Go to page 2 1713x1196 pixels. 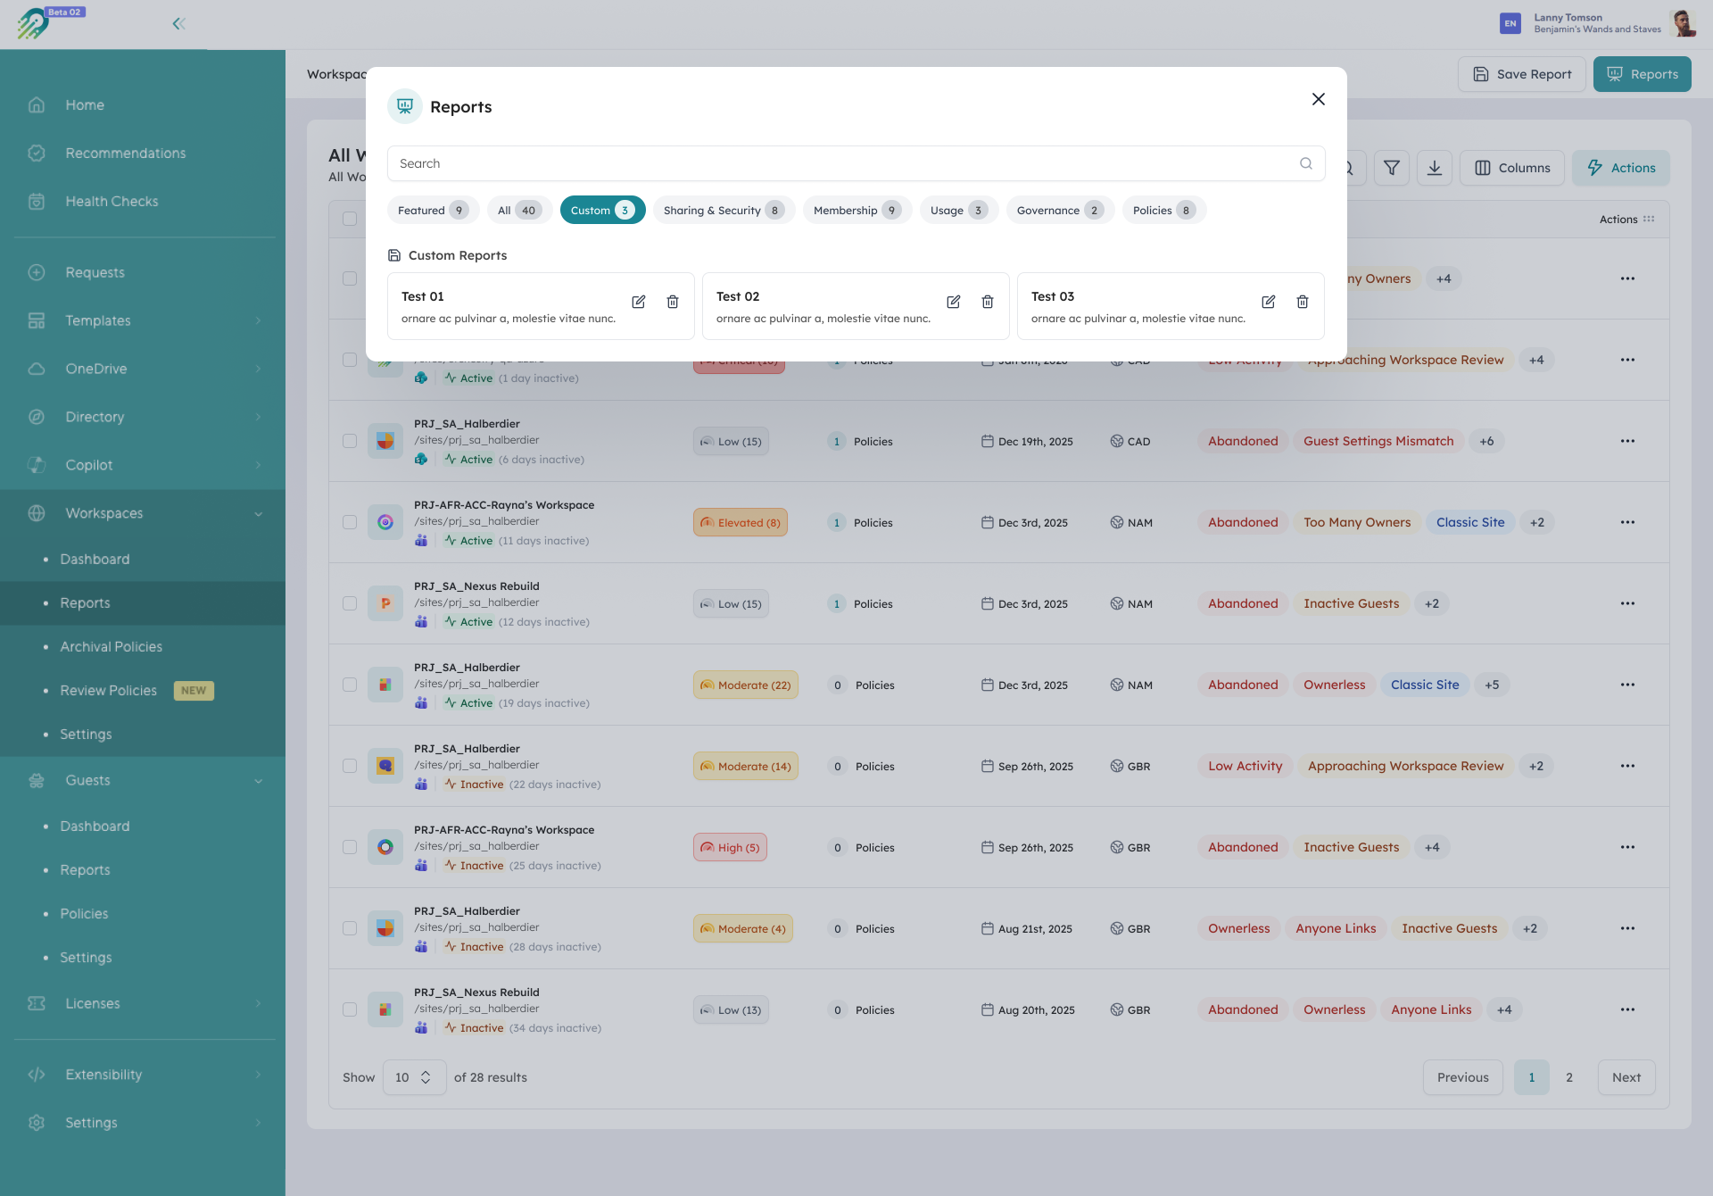tap(1569, 1077)
